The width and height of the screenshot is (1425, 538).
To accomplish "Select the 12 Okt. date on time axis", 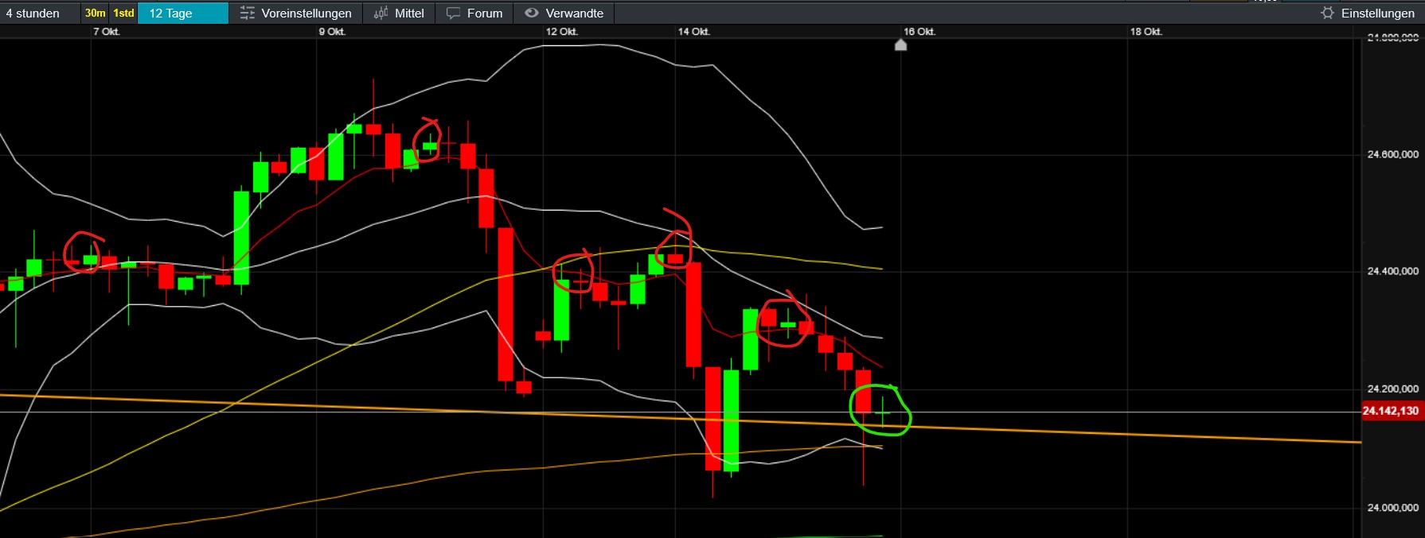I will [x=561, y=32].
